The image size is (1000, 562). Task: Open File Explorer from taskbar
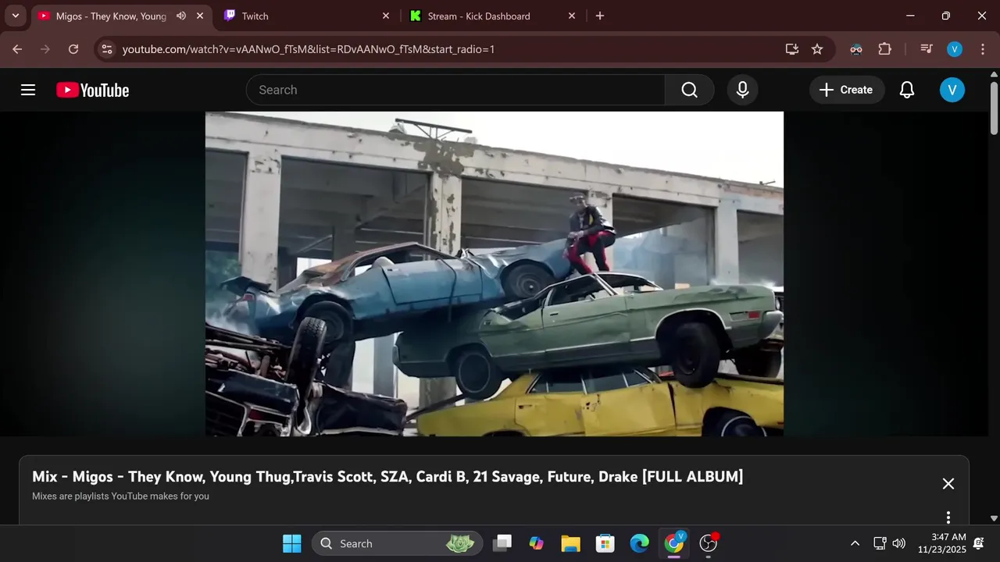pos(570,543)
